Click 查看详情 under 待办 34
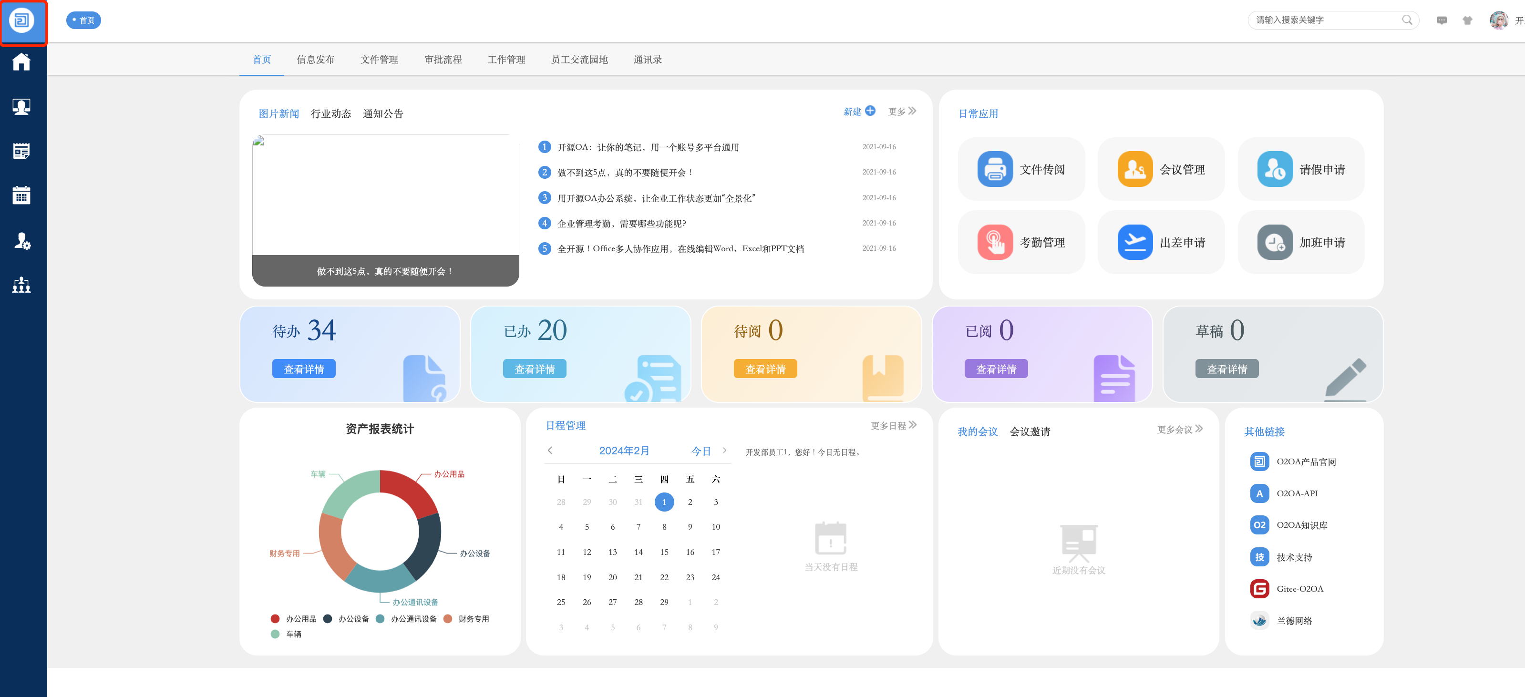The height and width of the screenshot is (697, 1525). pos(304,369)
